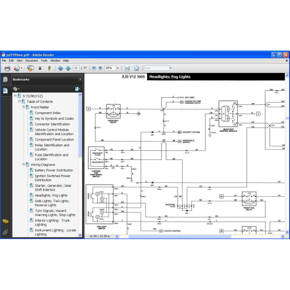
Task: Open the Document menu
Action: [31, 60]
